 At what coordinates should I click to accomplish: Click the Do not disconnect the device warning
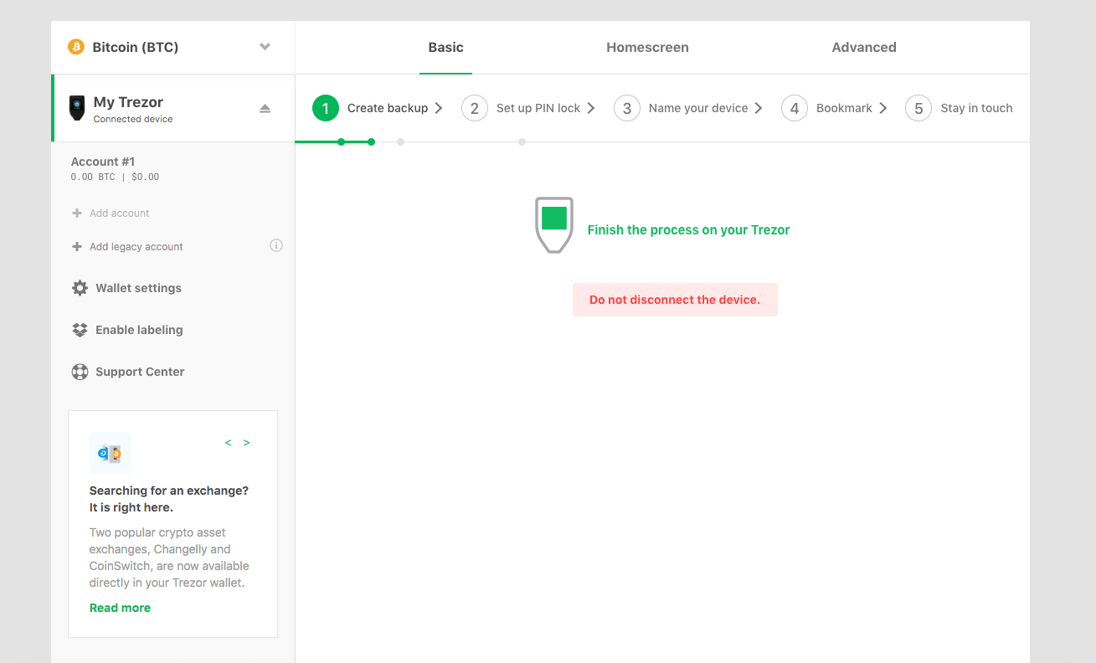[x=675, y=300]
